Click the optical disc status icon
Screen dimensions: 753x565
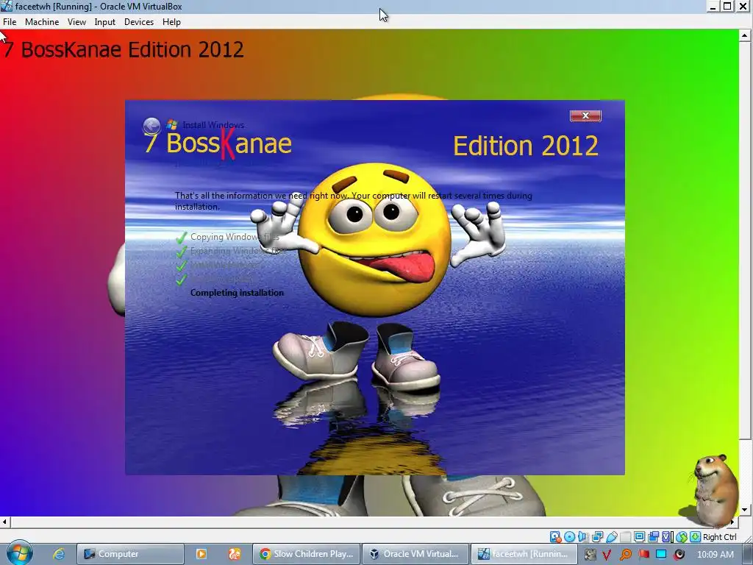570,536
